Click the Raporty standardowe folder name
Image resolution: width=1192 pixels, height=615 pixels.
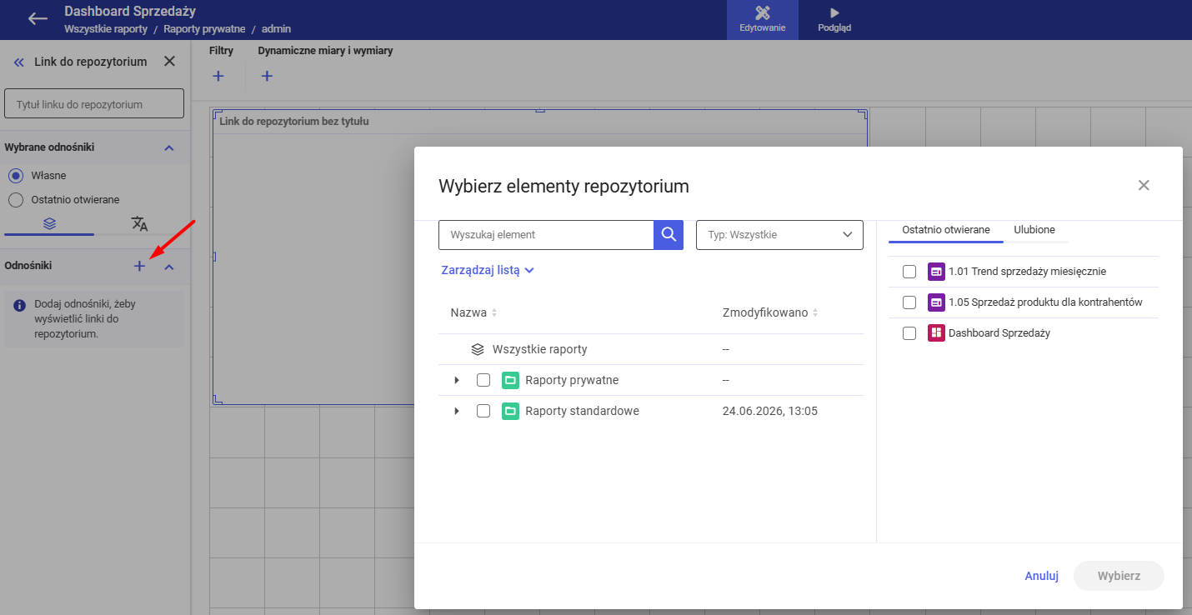pyautogui.click(x=582, y=411)
